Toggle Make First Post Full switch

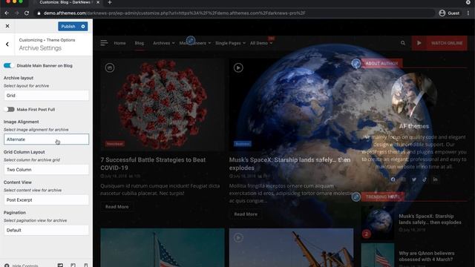click(x=9, y=109)
